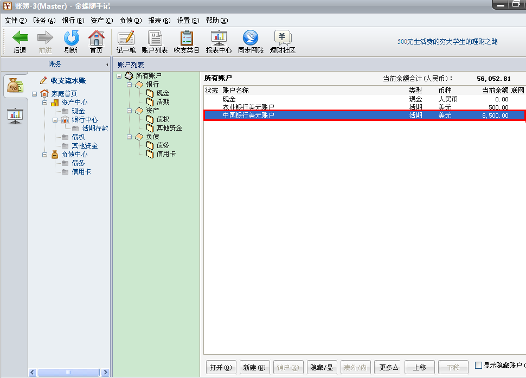The width and height of the screenshot is (526, 378).
Task: Open 记一笔 entry icon
Action: click(126, 37)
